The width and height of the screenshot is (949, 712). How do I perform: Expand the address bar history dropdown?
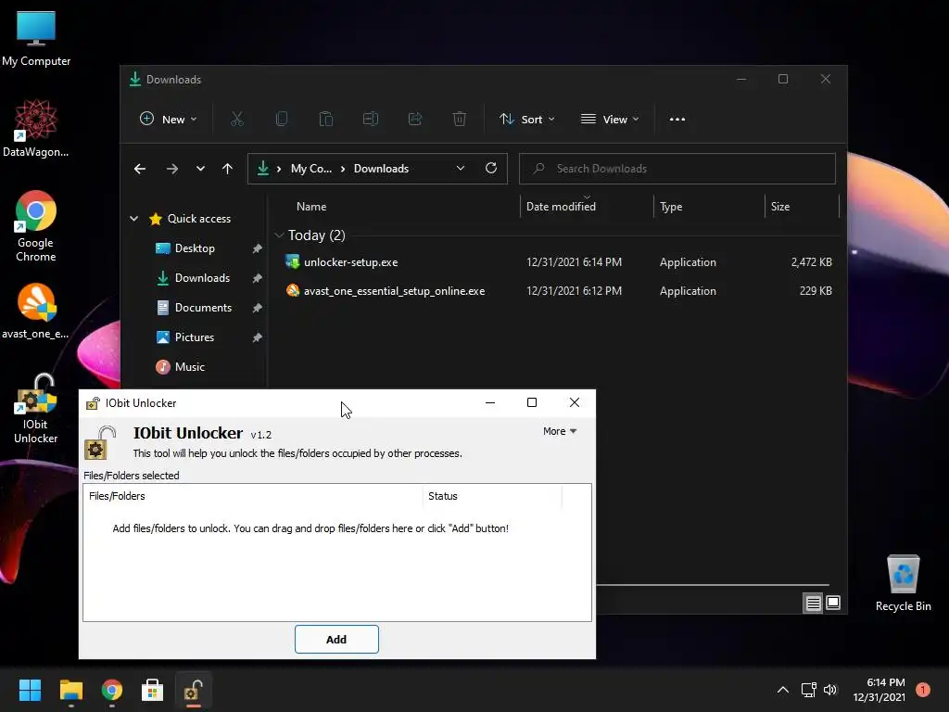(461, 169)
